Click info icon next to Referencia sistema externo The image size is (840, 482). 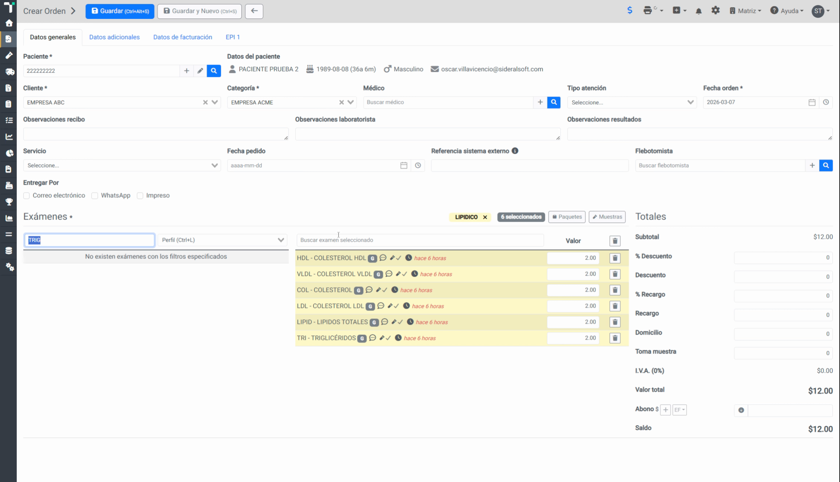click(x=515, y=151)
